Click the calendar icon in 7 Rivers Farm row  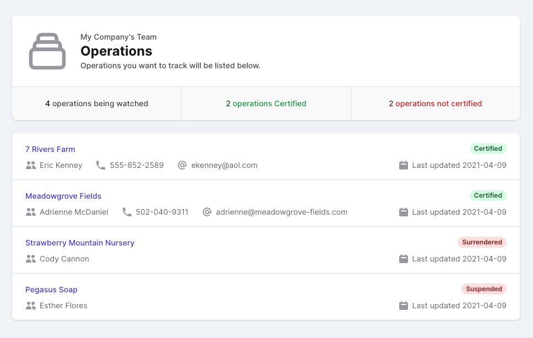tap(403, 165)
